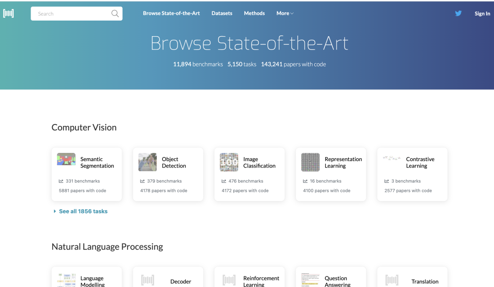
Task: Click the Object Detection thumbnail image
Action: point(147,162)
